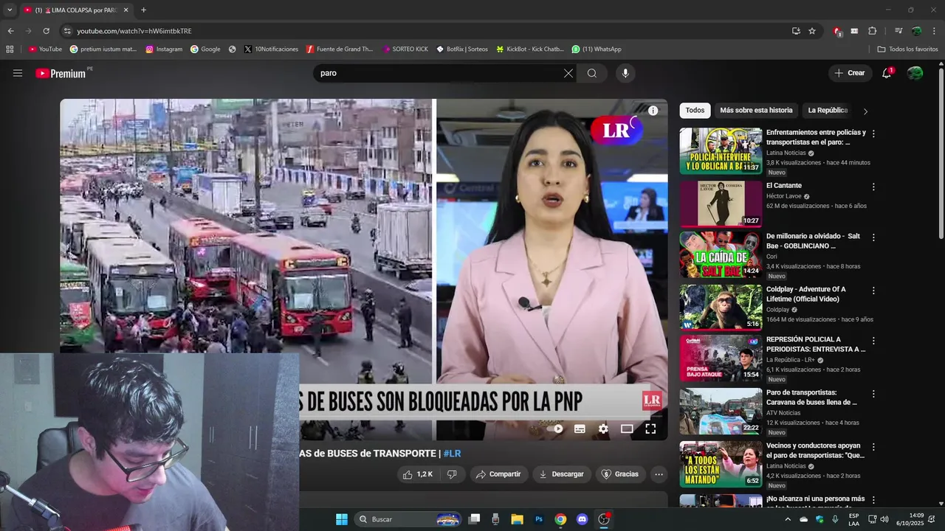Send thanks with the Gracias button

pos(620,474)
